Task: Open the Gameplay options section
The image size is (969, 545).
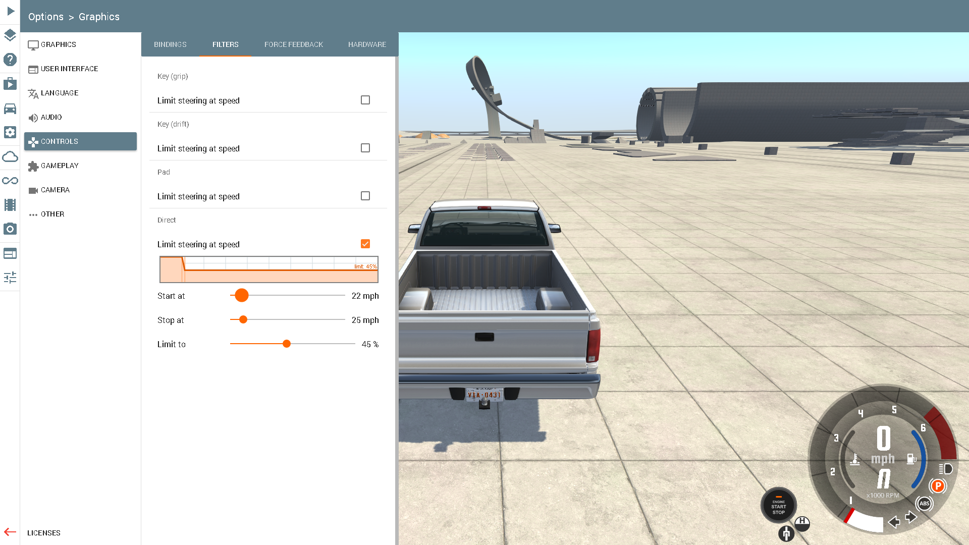Action: (60, 166)
